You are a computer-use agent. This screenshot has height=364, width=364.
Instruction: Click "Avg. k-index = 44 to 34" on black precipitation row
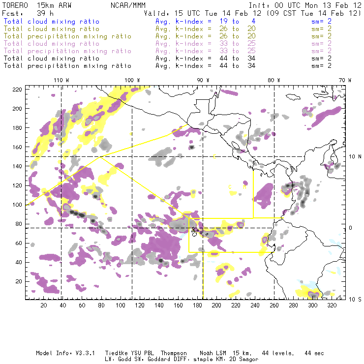[206, 66]
